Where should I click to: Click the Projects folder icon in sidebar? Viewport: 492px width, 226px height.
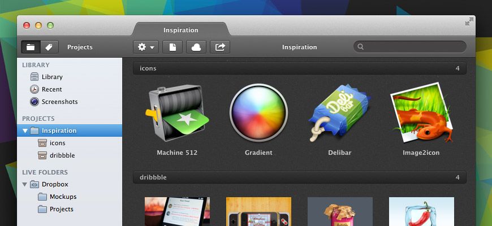click(x=42, y=209)
